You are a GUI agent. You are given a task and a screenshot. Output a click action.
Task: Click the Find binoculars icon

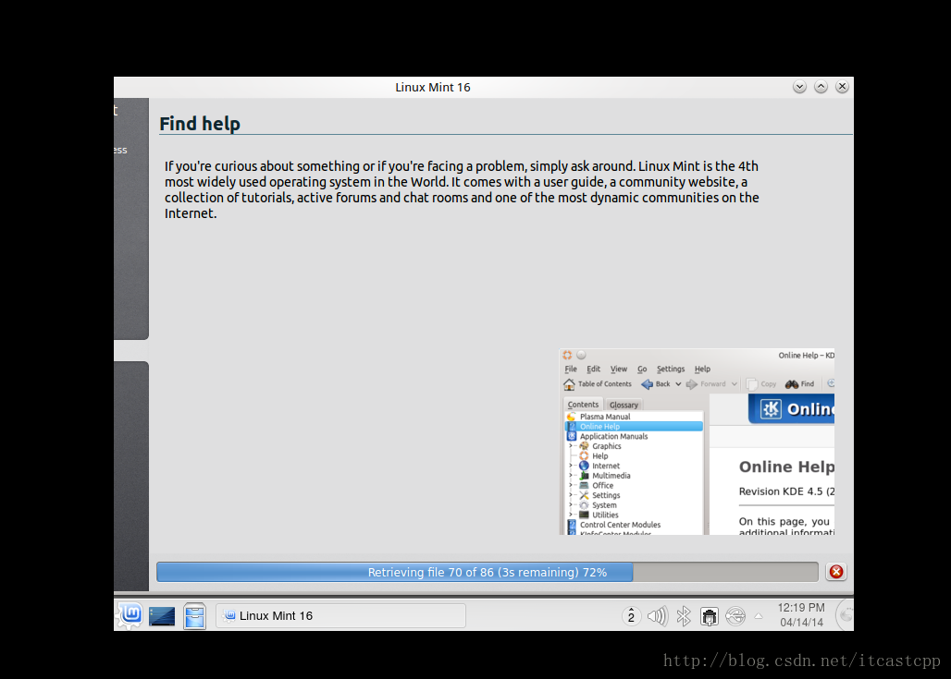[x=792, y=384]
